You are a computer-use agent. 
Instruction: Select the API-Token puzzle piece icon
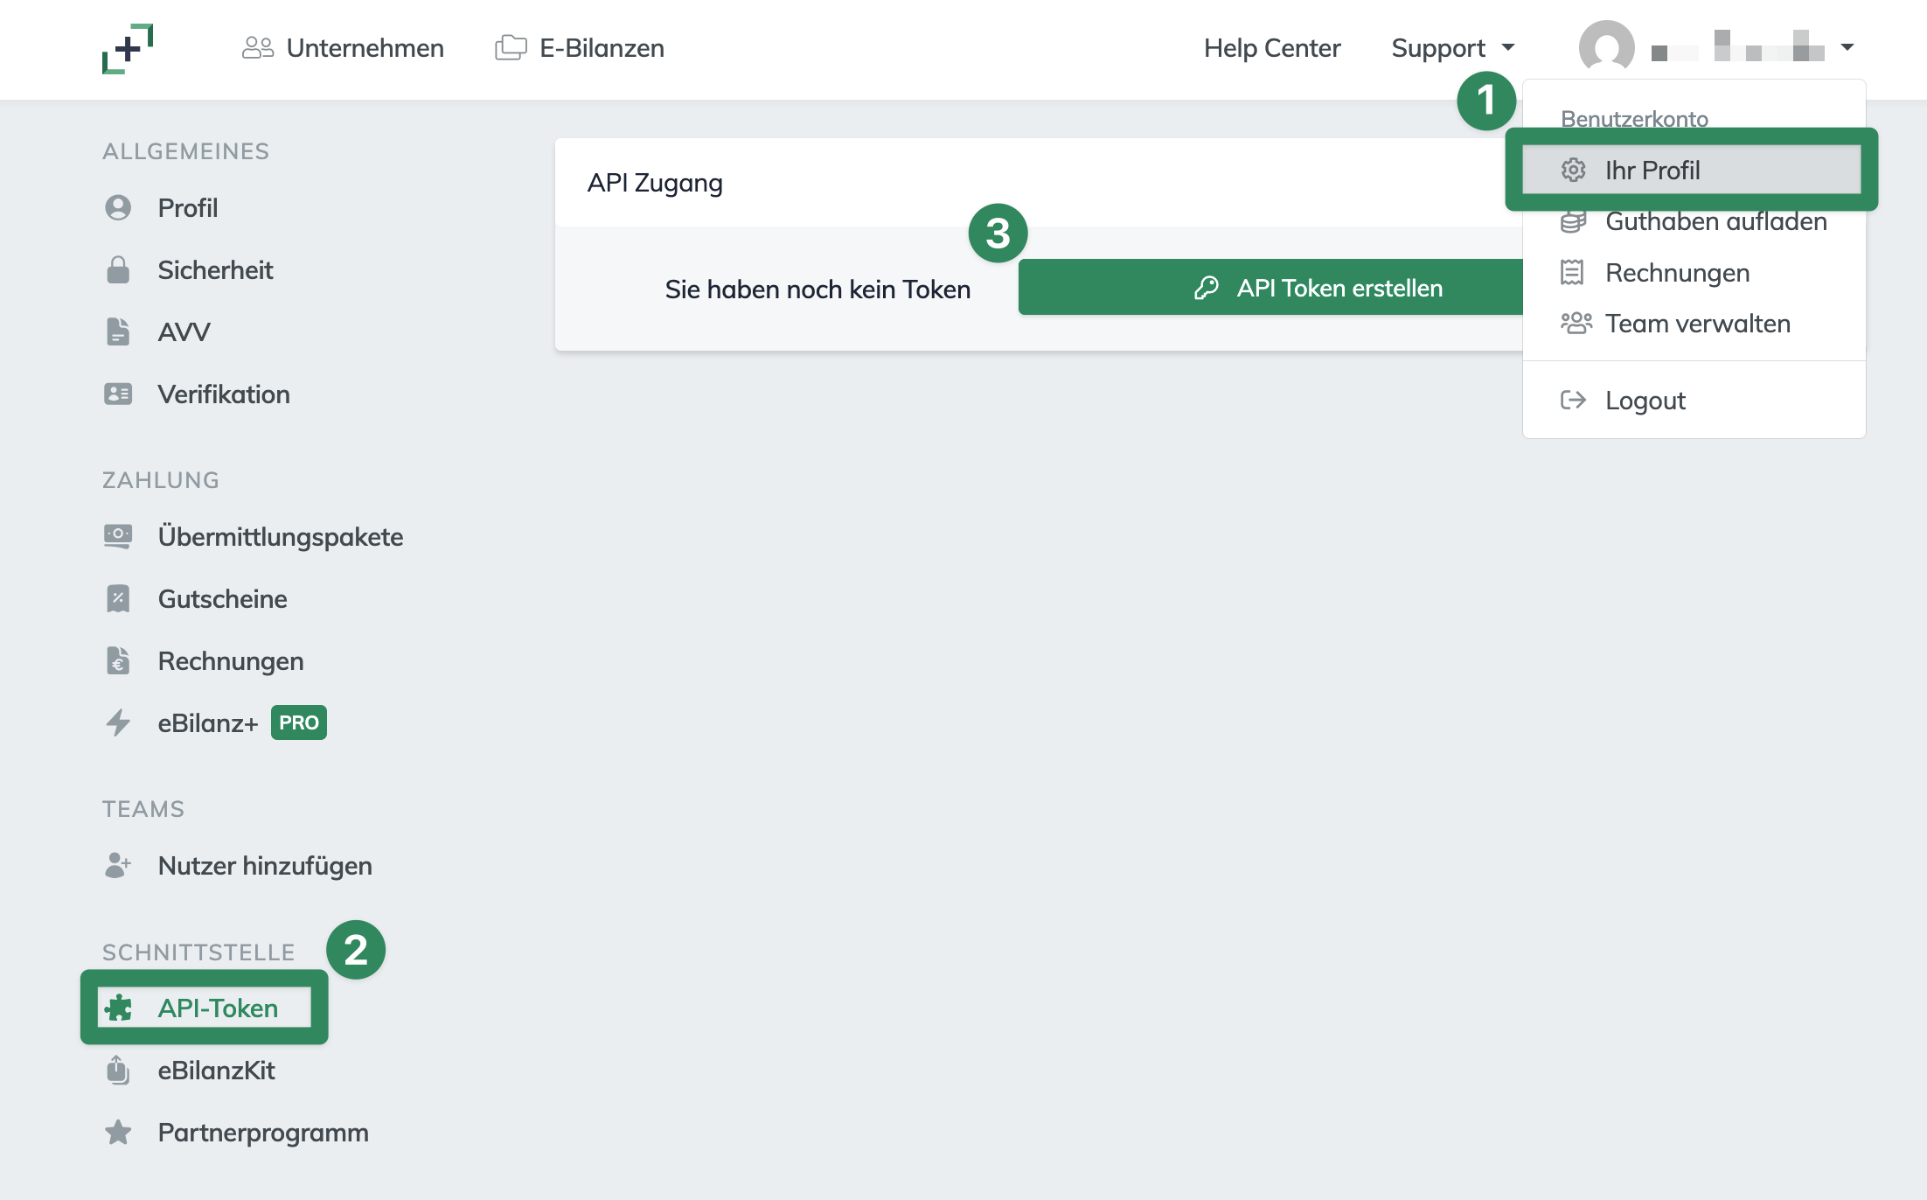click(118, 1008)
